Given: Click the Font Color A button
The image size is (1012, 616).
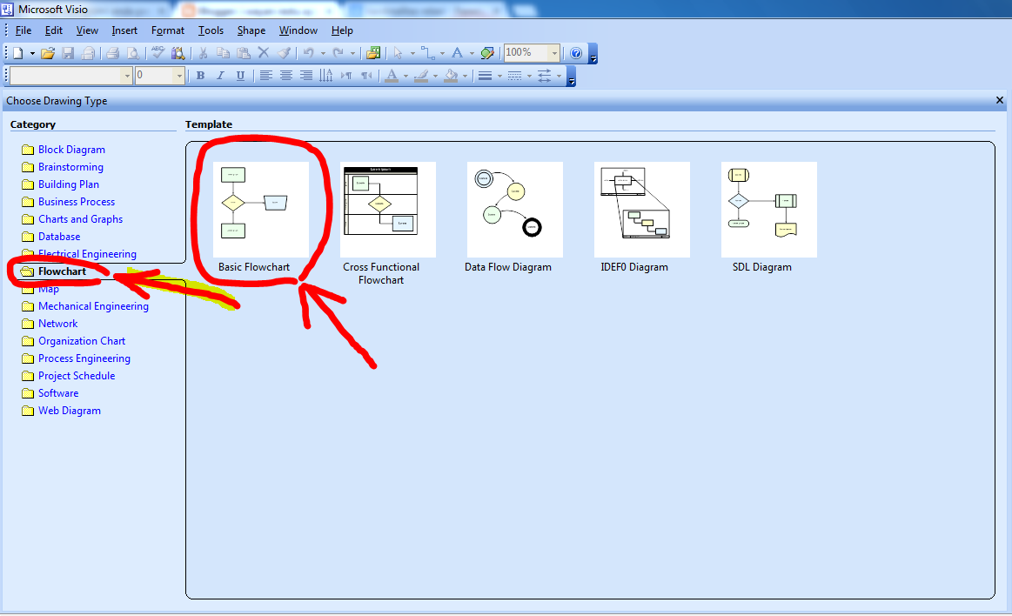Looking at the screenshot, I should point(391,76).
